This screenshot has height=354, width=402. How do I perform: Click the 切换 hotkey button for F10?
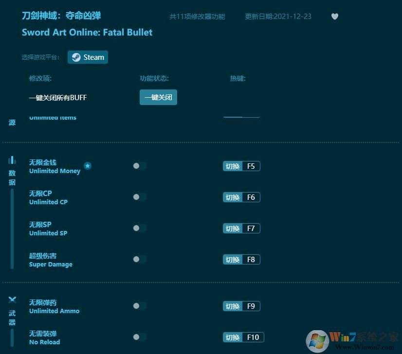tap(233, 337)
